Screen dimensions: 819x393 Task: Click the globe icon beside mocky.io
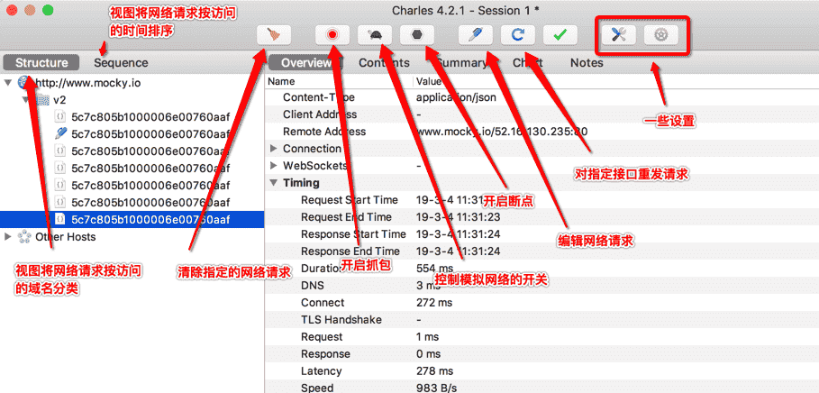[x=24, y=83]
